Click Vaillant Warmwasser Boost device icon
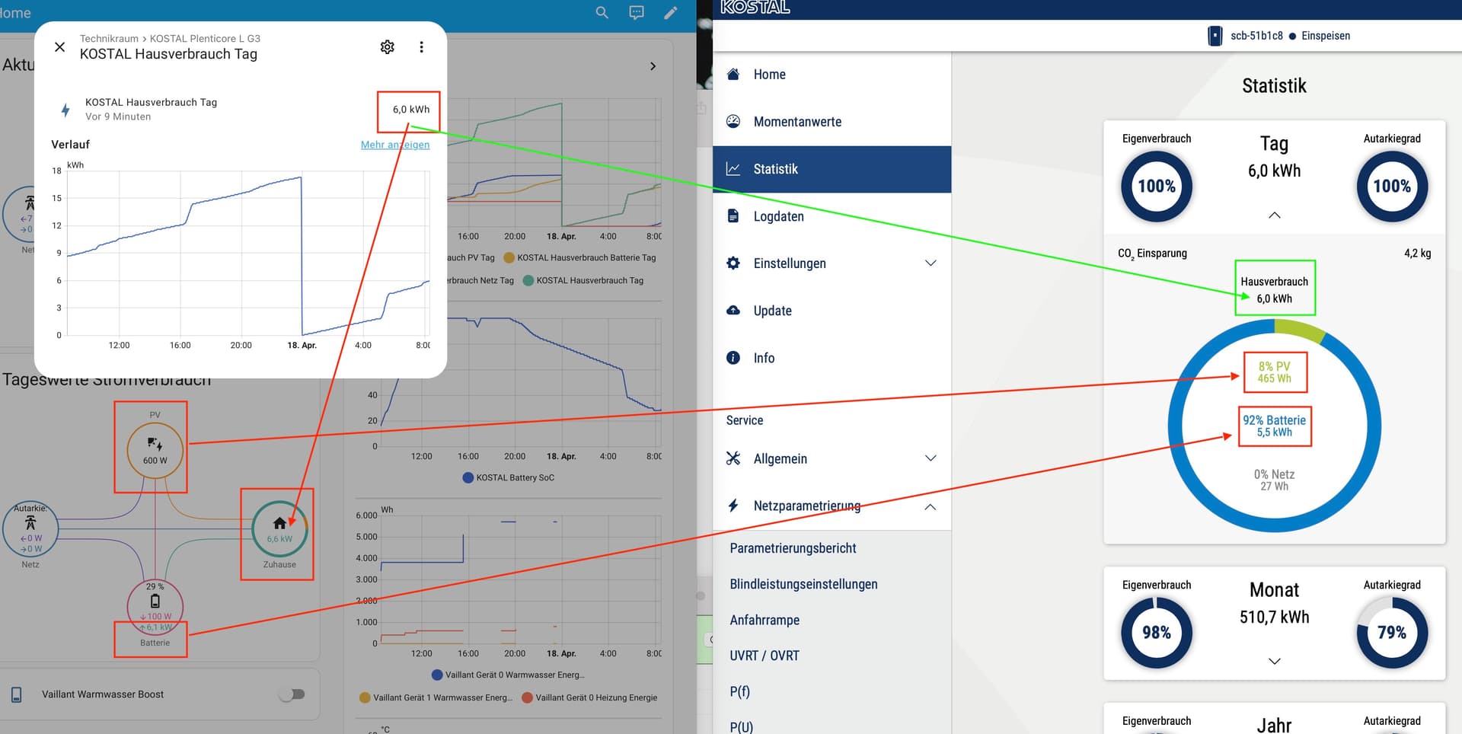1462x734 pixels. pos(16,694)
